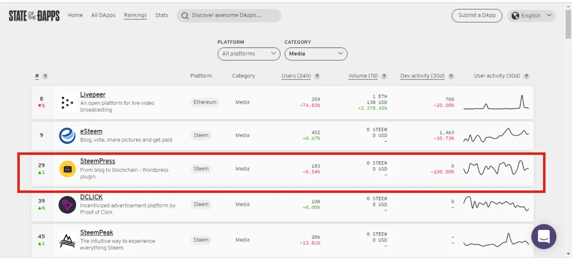
Task: Click the help icon beside Volume (7d)
Action: coord(384,76)
